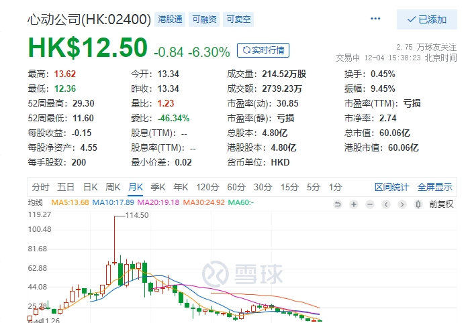Screen dimensions: 470x323
Task: Click the 均线 moving average label
Action: (35, 202)
